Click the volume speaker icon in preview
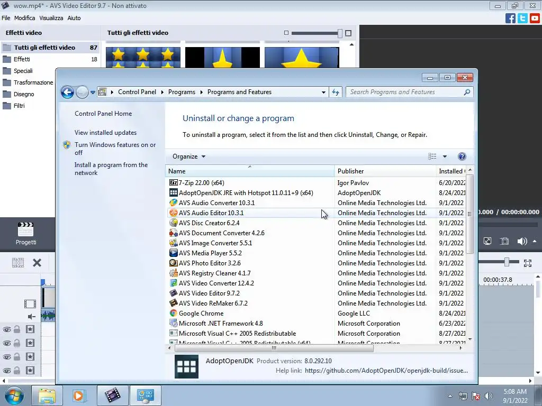 click(521, 241)
